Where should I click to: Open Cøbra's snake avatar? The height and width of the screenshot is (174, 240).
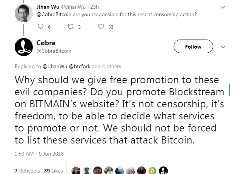pyautogui.click(x=23, y=47)
